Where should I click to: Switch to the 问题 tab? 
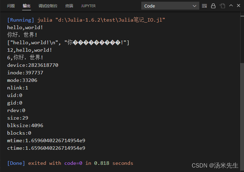(x=11, y=6)
